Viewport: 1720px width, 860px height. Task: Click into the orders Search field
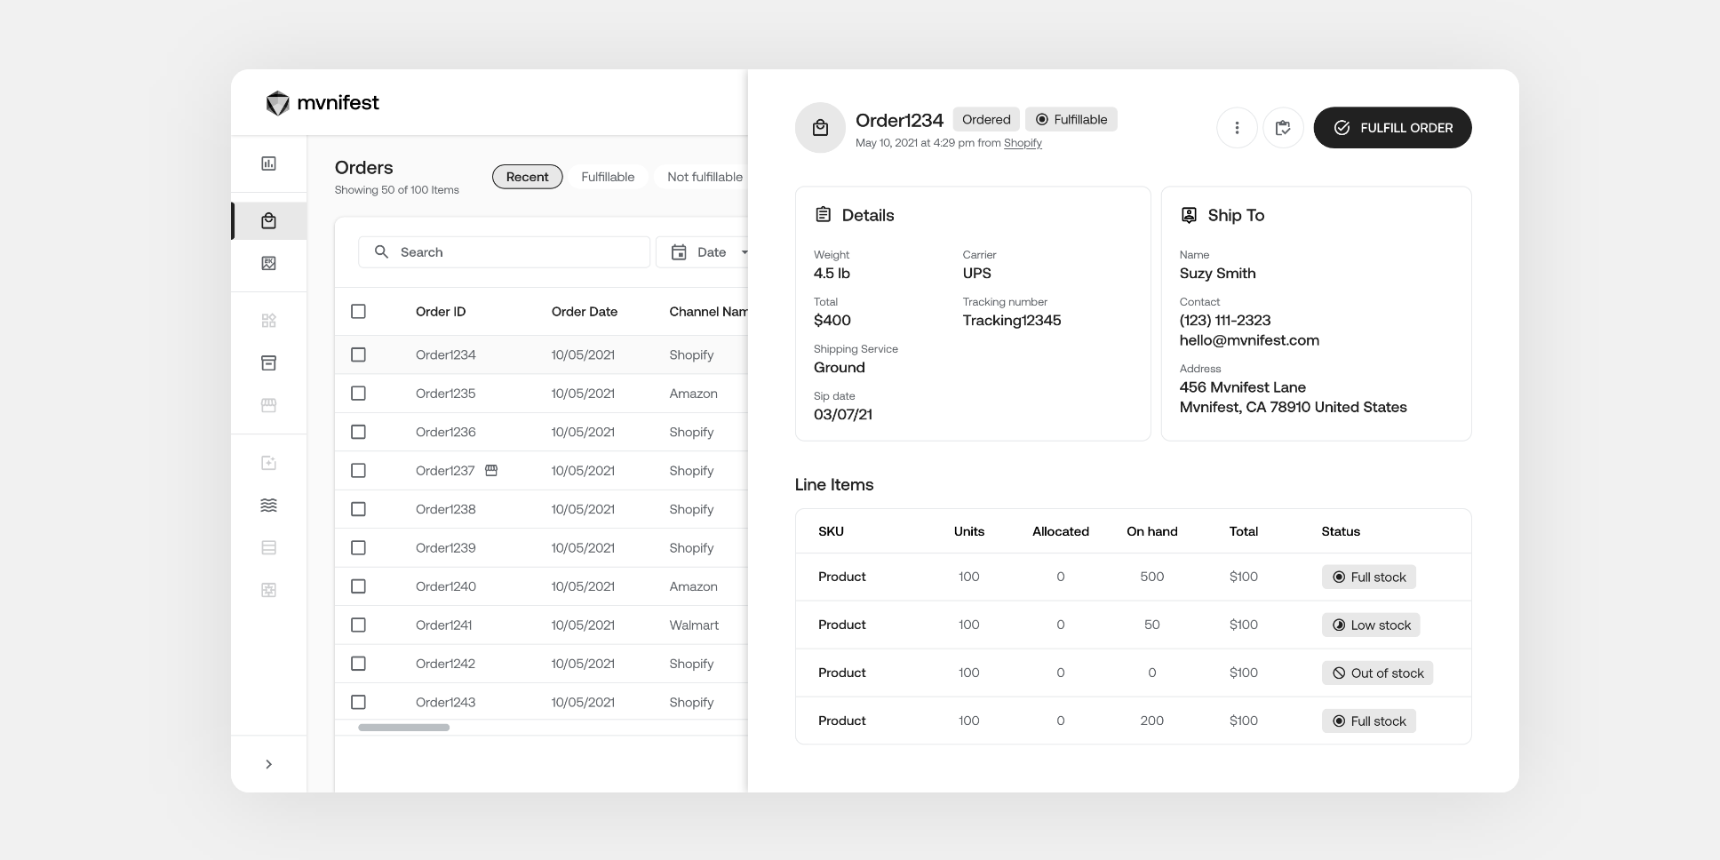(515, 252)
